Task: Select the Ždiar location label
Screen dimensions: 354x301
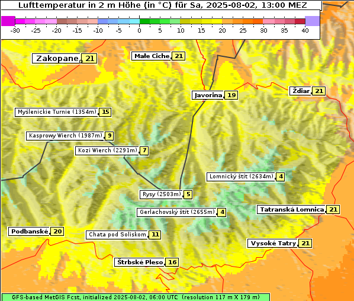Action: pos(301,91)
